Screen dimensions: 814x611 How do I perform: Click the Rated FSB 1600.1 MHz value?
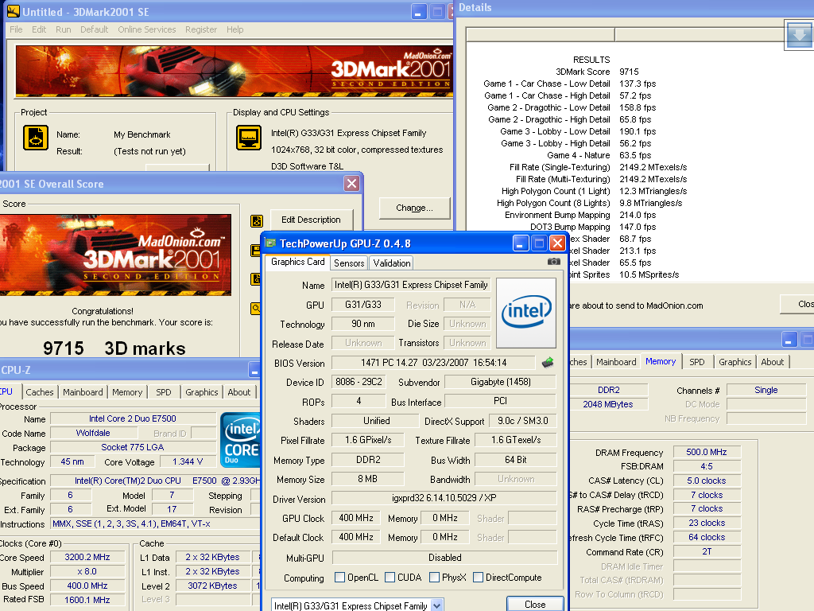point(87,600)
